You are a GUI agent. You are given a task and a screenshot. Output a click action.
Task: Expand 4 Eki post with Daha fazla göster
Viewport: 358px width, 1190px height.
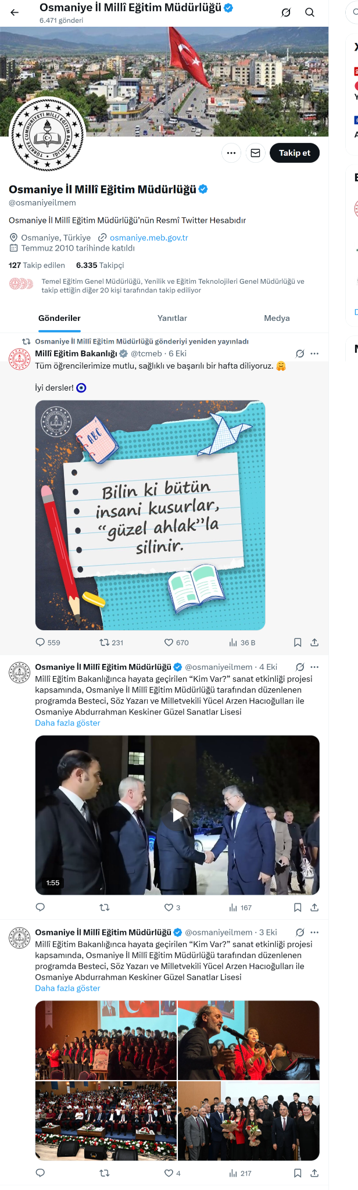tap(67, 723)
